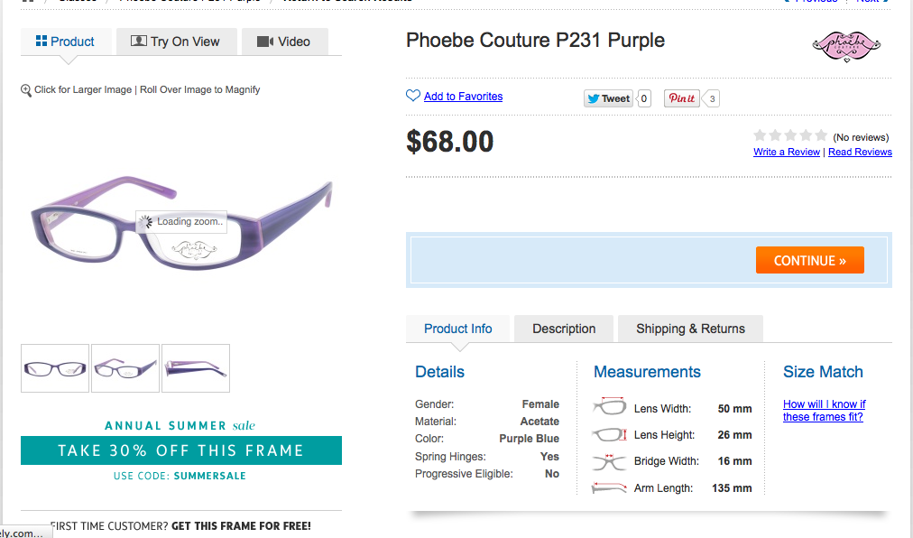The width and height of the screenshot is (913, 538).
Task: Click the Pin it button
Action: (682, 98)
